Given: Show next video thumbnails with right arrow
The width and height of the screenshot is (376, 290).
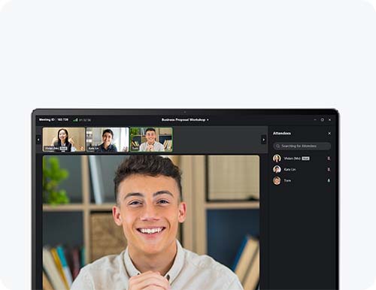Looking at the screenshot, I should click(264, 140).
